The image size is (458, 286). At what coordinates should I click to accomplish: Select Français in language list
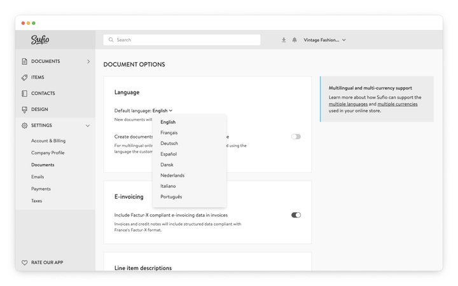pyautogui.click(x=169, y=133)
